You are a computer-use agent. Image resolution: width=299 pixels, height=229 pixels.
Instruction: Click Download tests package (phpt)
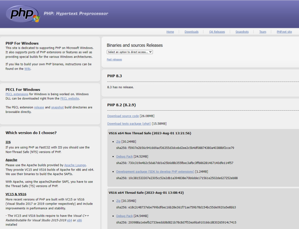coord(129,123)
